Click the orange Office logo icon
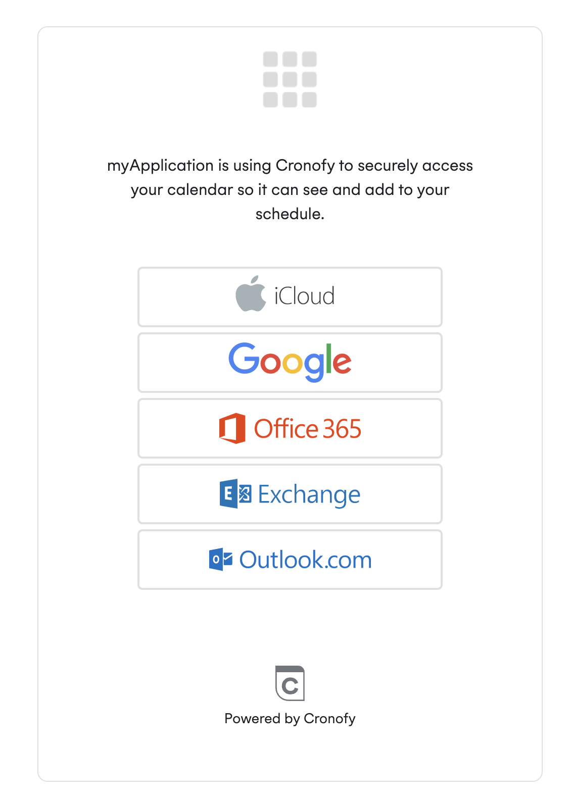Viewport: 572px width, 801px height. (x=232, y=428)
